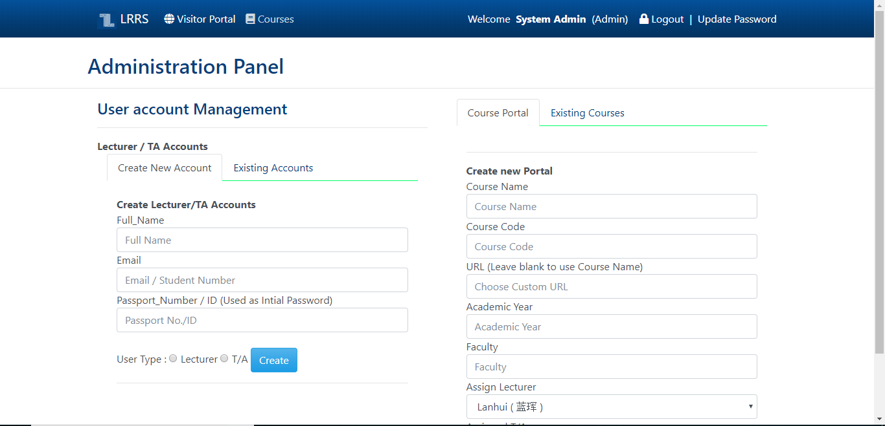The image size is (885, 426).
Task: Click the book icon beside Courses
Action: [250, 19]
